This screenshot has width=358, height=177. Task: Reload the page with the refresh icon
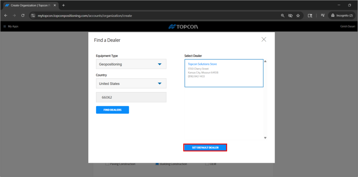tap(23, 16)
